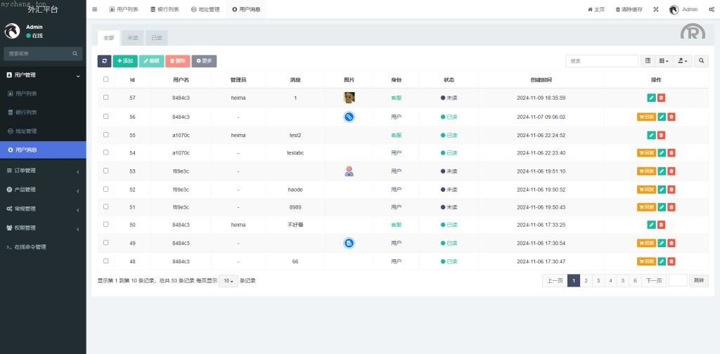Click the red delete icon for row 55

click(661, 135)
